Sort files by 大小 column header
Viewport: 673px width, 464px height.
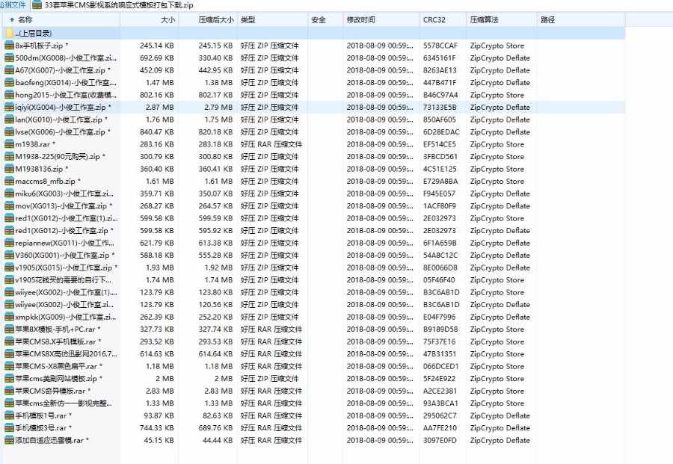(168, 19)
